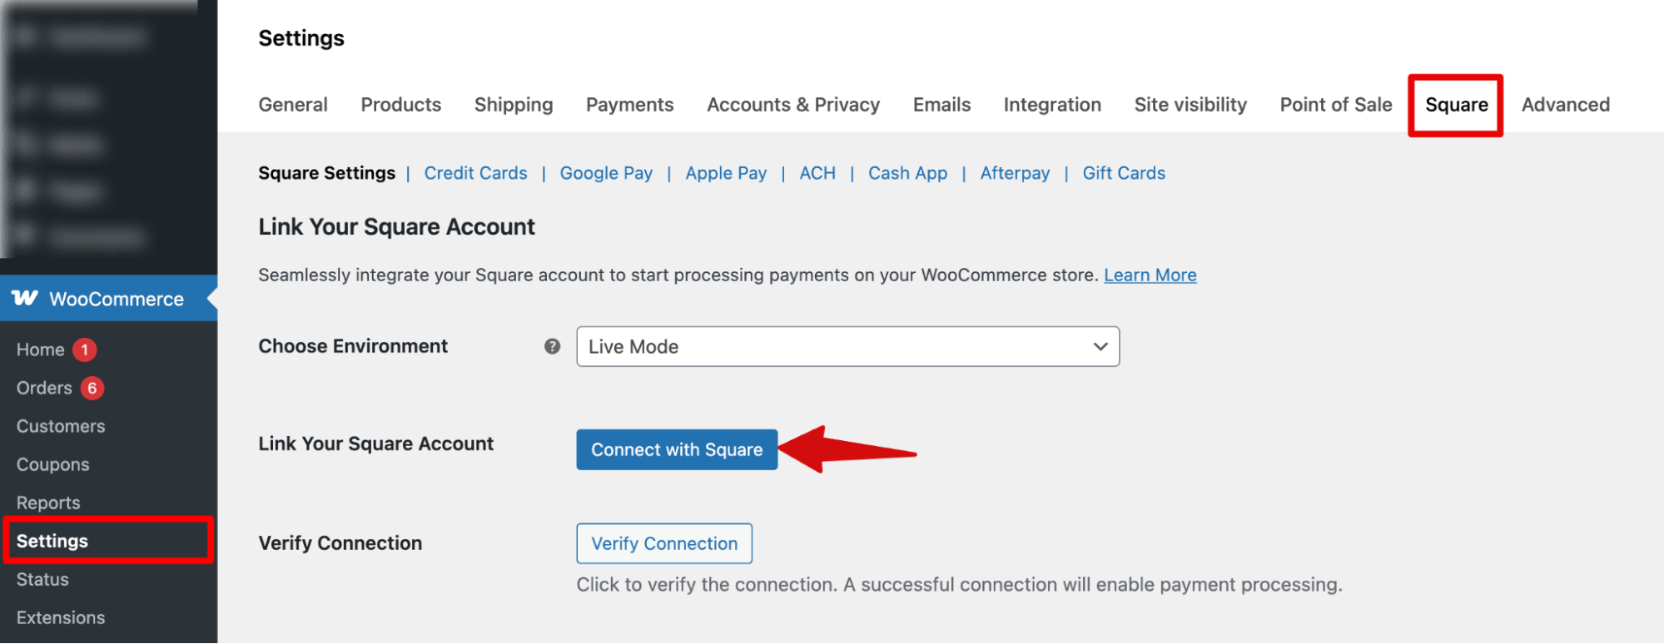
Task: Click the Settings page title
Action: tap(301, 38)
